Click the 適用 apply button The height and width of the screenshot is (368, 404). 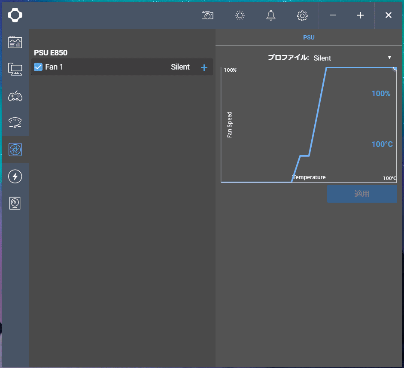click(x=362, y=194)
